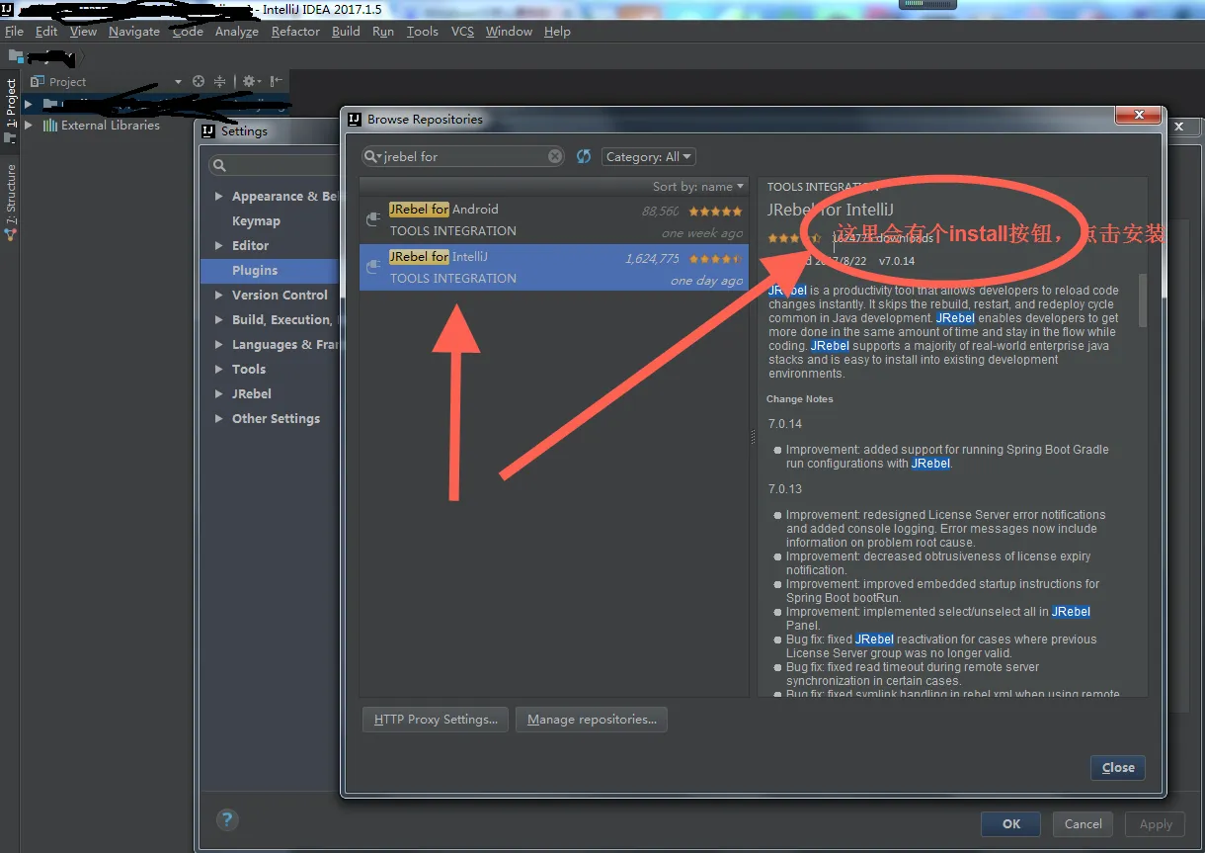
Task: Select the JRebel for Android plugin row
Action: [554, 219]
